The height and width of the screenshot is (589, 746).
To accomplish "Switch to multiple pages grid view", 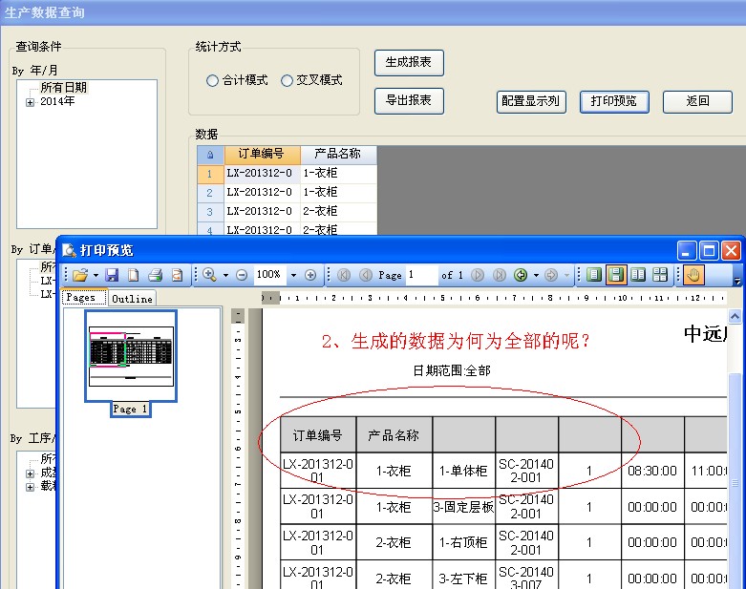I will pyautogui.click(x=660, y=275).
